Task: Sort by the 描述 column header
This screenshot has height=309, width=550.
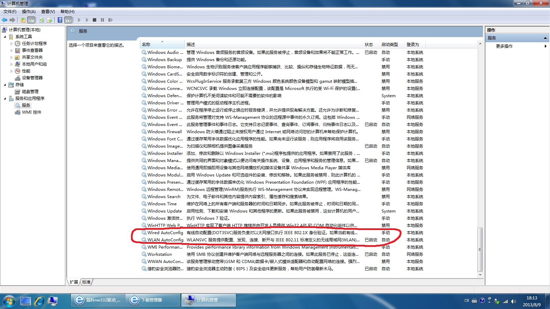Action: pyautogui.click(x=274, y=45)
